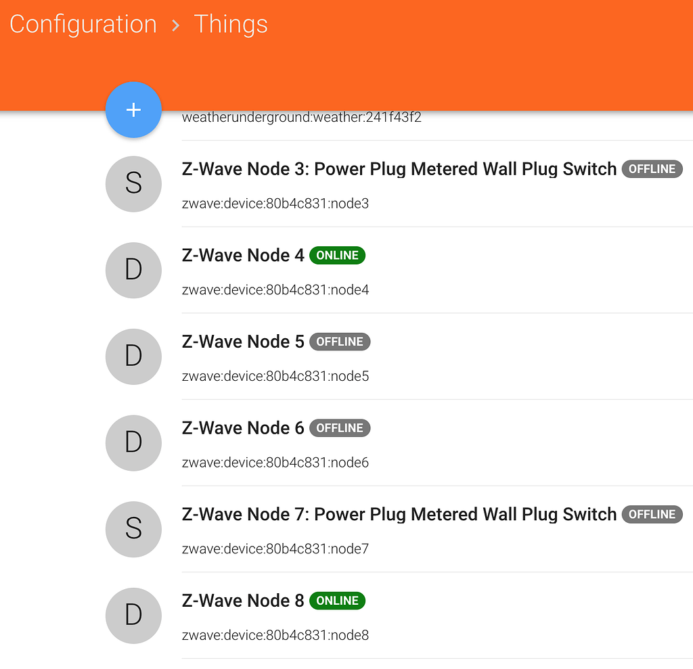Image resolution: width=693 pixels, height=669 pixels.
Task: Click the OFFLINE label of Z-Wave Node 7
Action: (652, 514)
